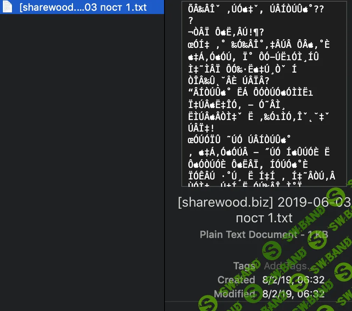
Task: Select the filename text [sharewood.biz] 2019-06-03
Action: (264, 203)
